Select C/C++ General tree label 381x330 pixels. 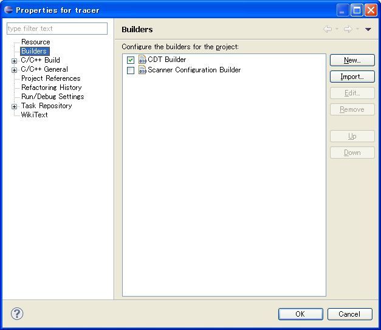click(44, 69)
